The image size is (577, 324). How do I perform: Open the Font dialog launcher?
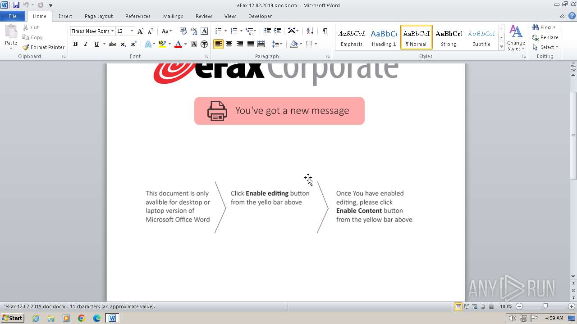(x=207, y=57)
